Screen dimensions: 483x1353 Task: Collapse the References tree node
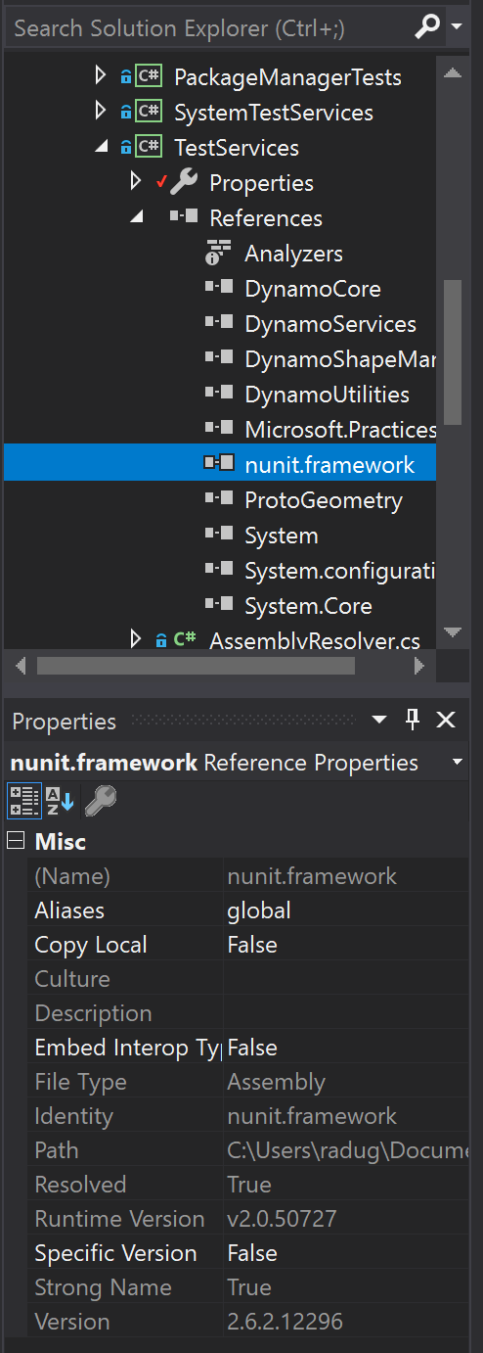[136, 218]
